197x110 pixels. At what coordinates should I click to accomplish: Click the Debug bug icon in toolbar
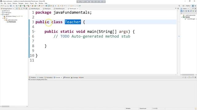click(x=17, y=6)
